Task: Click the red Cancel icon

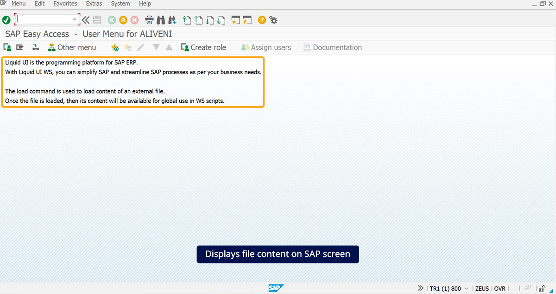Action: (x=135, y=20)
